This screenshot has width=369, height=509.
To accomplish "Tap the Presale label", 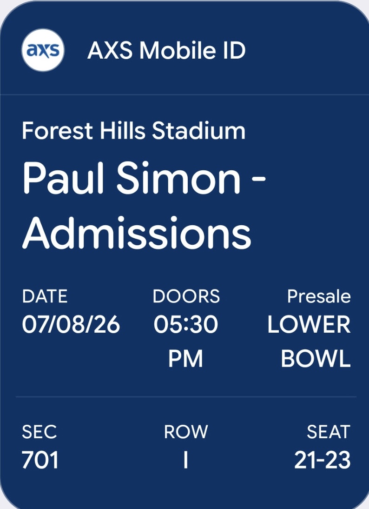I will 319,296.
